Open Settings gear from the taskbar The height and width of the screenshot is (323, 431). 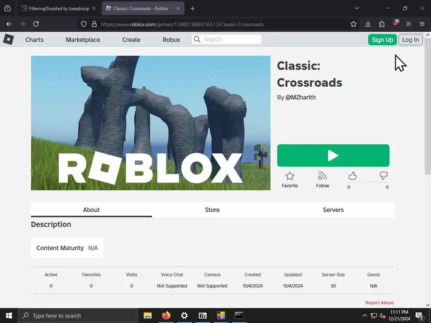click(x=184, y=316)
